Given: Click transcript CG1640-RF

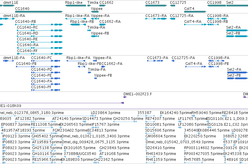Looking at the screenshot, I should [x=27, y=51].
